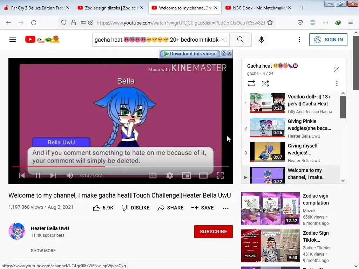359x269 pixels.
Task: Close the Zodiac sign tiktoks tab
Action: [x=142, y=8]
